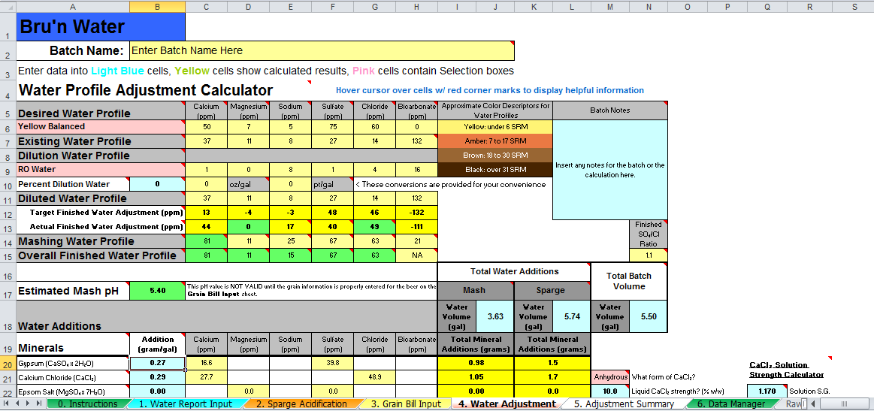Switch to 3. Grain Bill Input tab
The width and height of the screenshot is (874, 411).
click(x=406, y=403)
